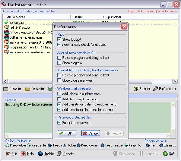Select radmin31es.zip in the list
The height and width of the screenshot is (161, 181).
click(x=19, y=27)
